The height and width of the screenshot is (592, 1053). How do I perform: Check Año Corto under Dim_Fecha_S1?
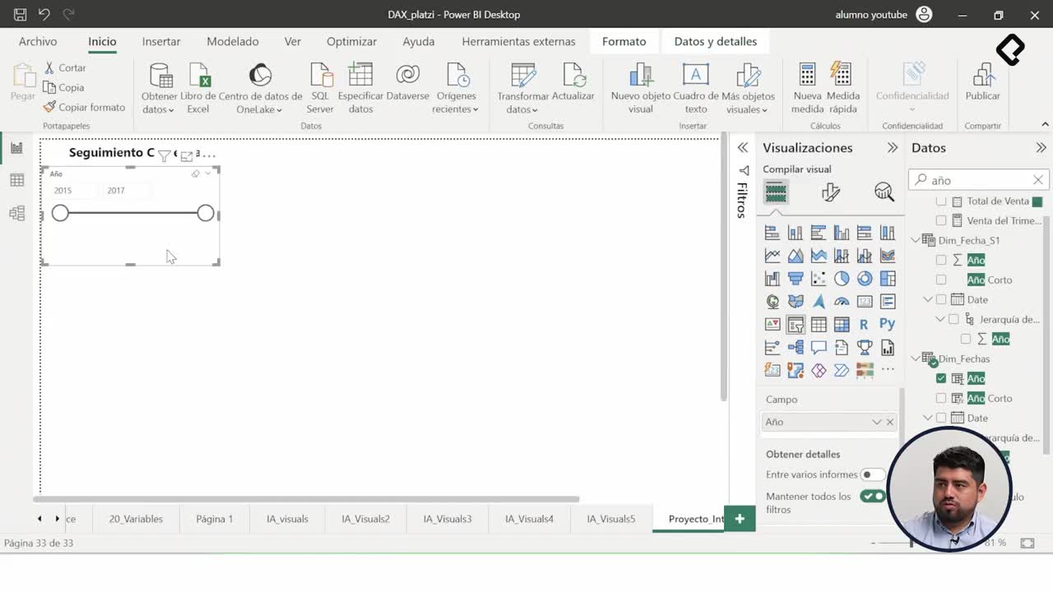[941, 280]
